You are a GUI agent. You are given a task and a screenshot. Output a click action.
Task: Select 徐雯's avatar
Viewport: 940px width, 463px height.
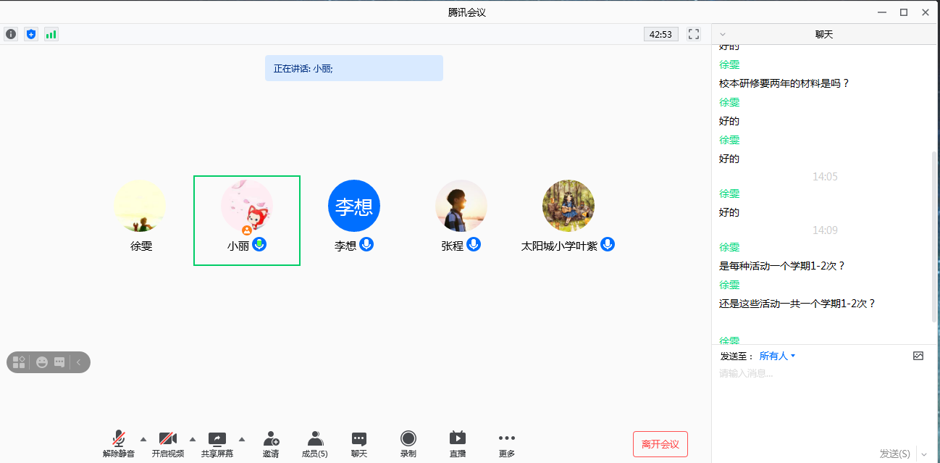click(140, 206)
